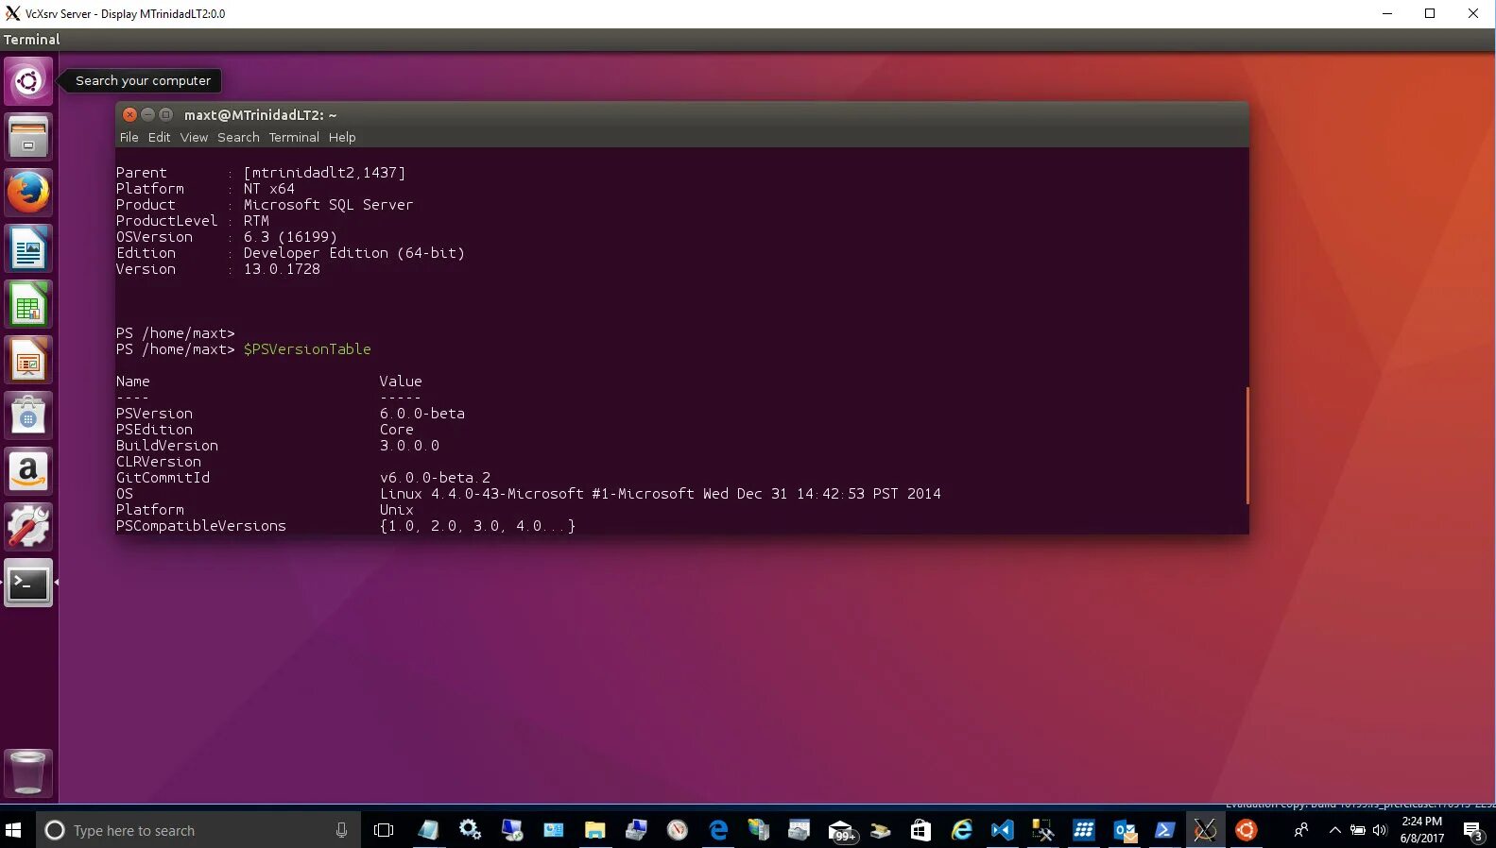Open LibreOffice Writer launcher icon
This screenshot has height=848, width=1496.
(x=28, y=248)
